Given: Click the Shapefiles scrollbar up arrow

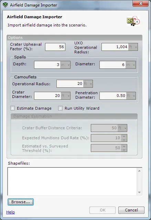Looking at the screenshot, I should pos(139,171).
